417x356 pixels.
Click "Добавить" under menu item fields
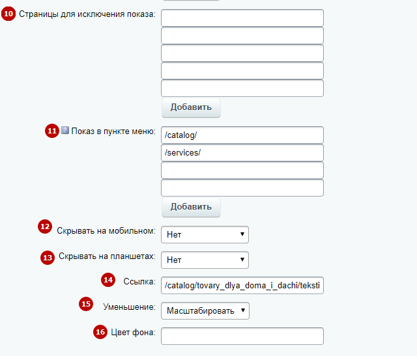[x=191, y=207]
